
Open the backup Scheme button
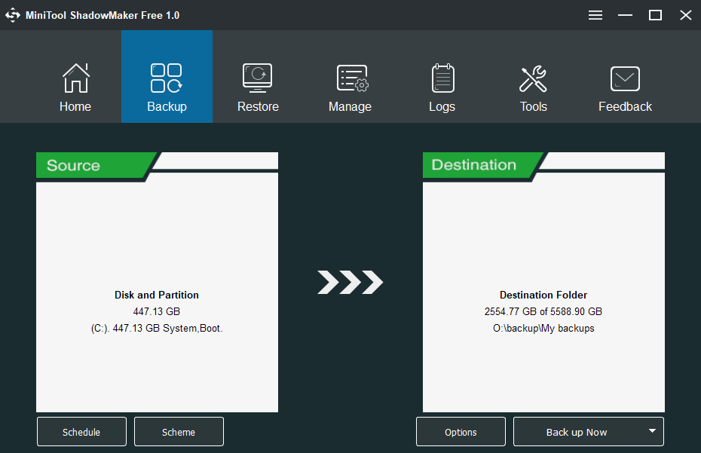179,432
